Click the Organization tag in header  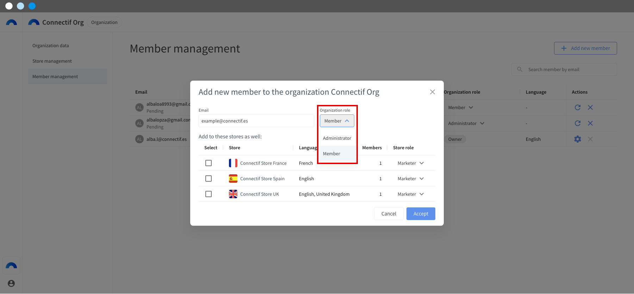pos(104,22)
